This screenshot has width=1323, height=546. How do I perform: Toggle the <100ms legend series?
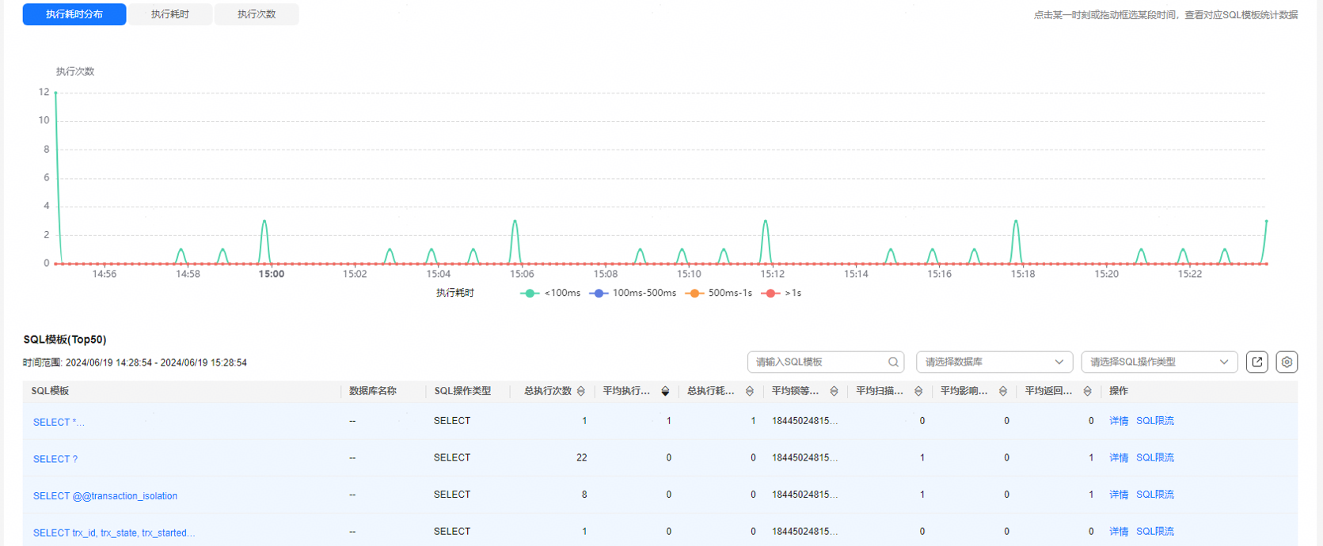tap(551, 293)
